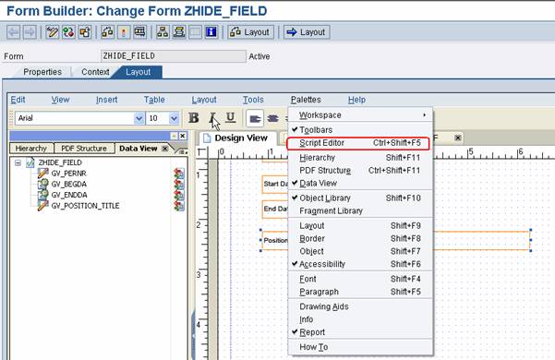This screenshot has height=360, width=555.
Task: Click the hierarchy tree toolbar icon
Action: 163,32
